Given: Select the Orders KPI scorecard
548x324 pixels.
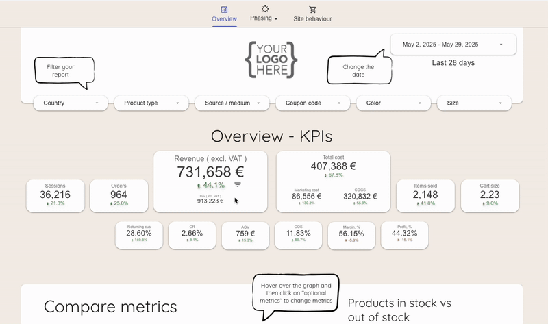Looking at the screenshot, I should coord(119,195).
